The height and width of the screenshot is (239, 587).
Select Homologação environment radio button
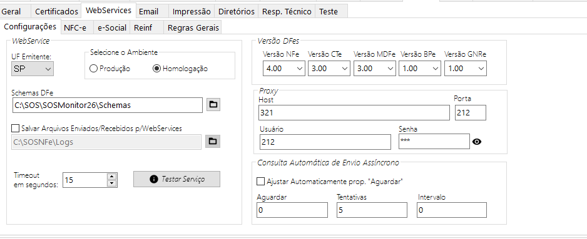coord(157,69)
